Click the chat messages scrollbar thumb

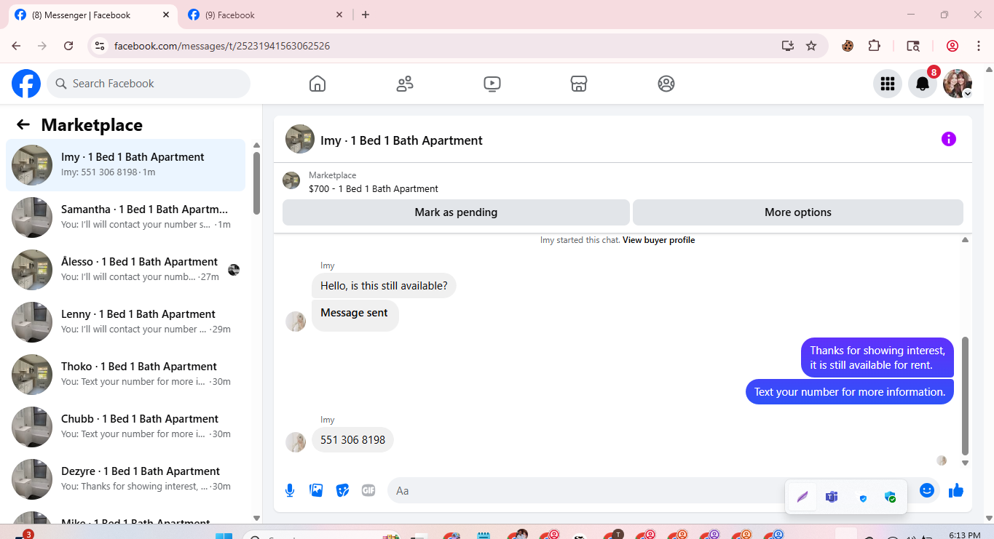pyautogui.click(x=965, y=395)
